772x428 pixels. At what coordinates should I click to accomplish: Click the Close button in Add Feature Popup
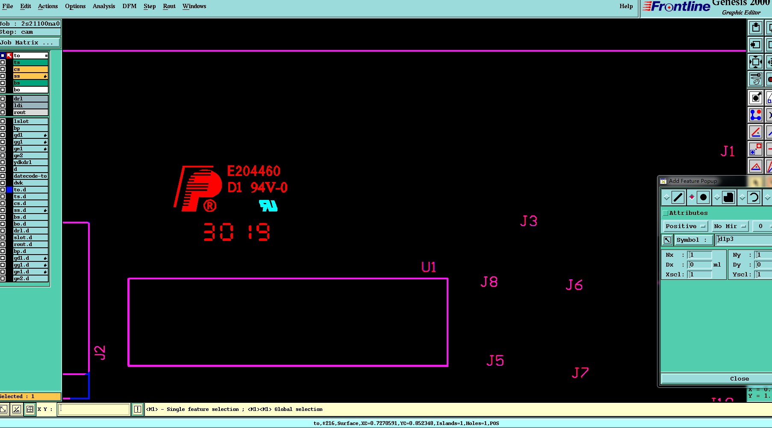pos(717,378)
